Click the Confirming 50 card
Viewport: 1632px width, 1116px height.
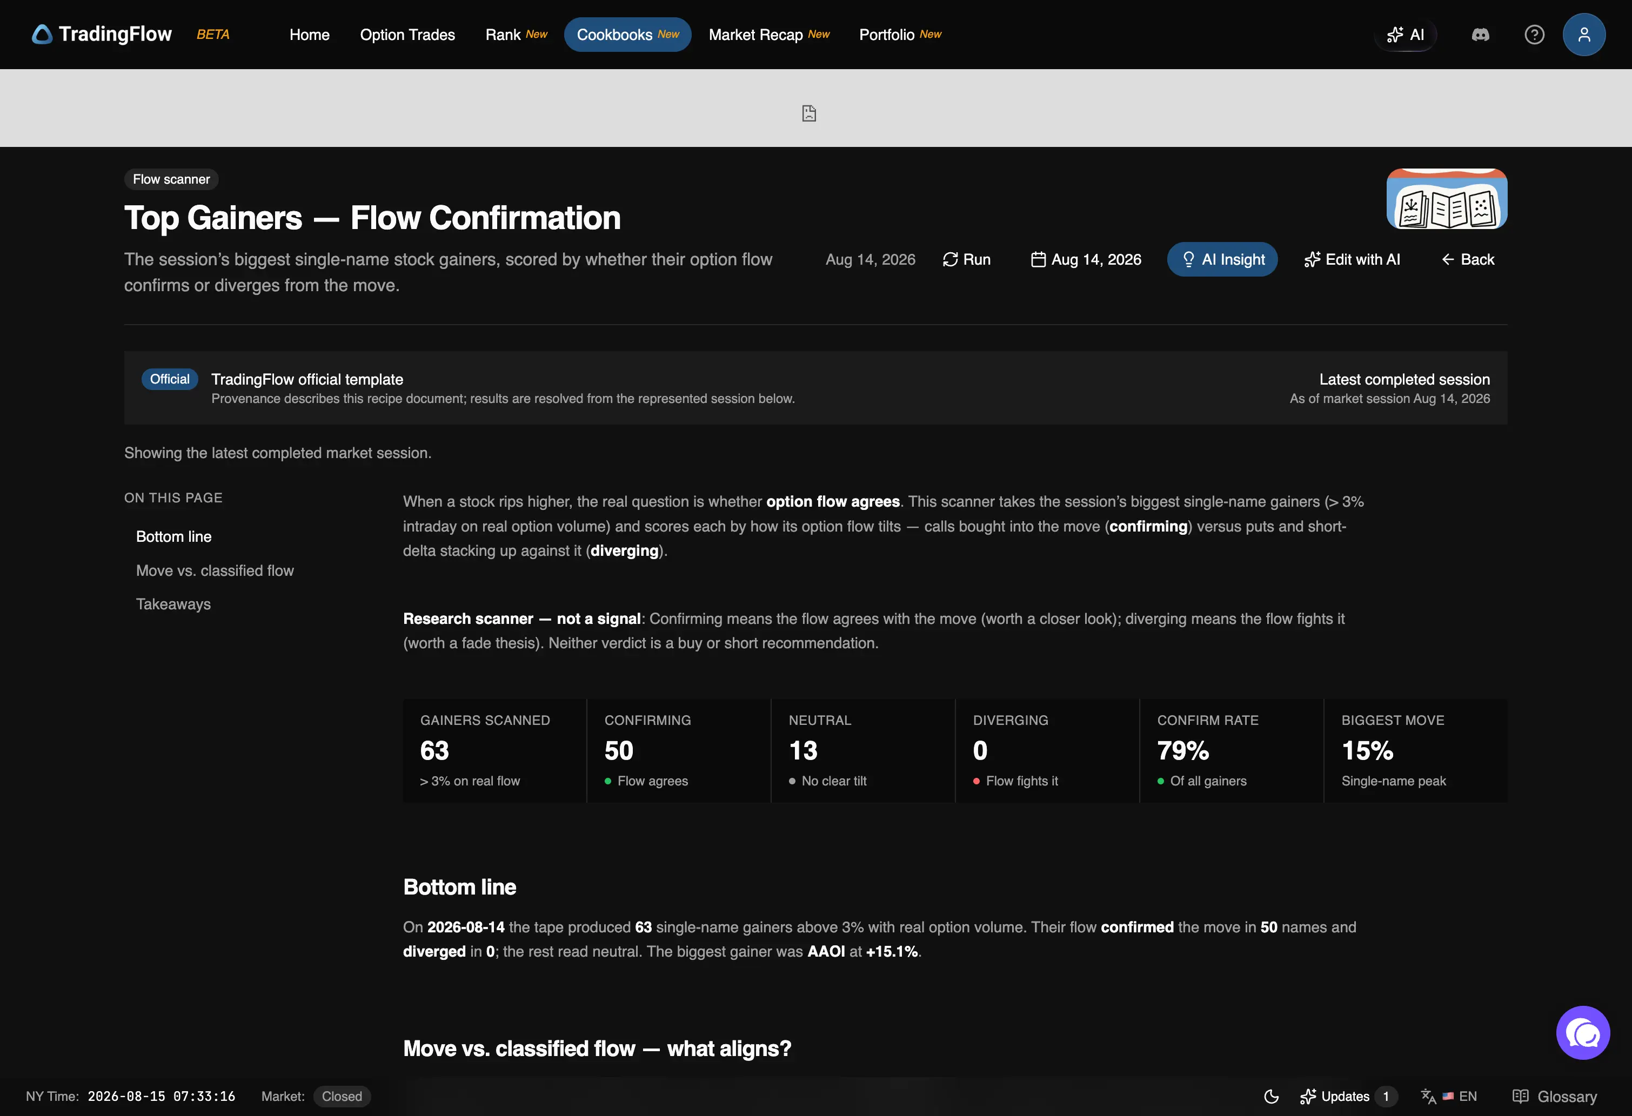[679, 750]
